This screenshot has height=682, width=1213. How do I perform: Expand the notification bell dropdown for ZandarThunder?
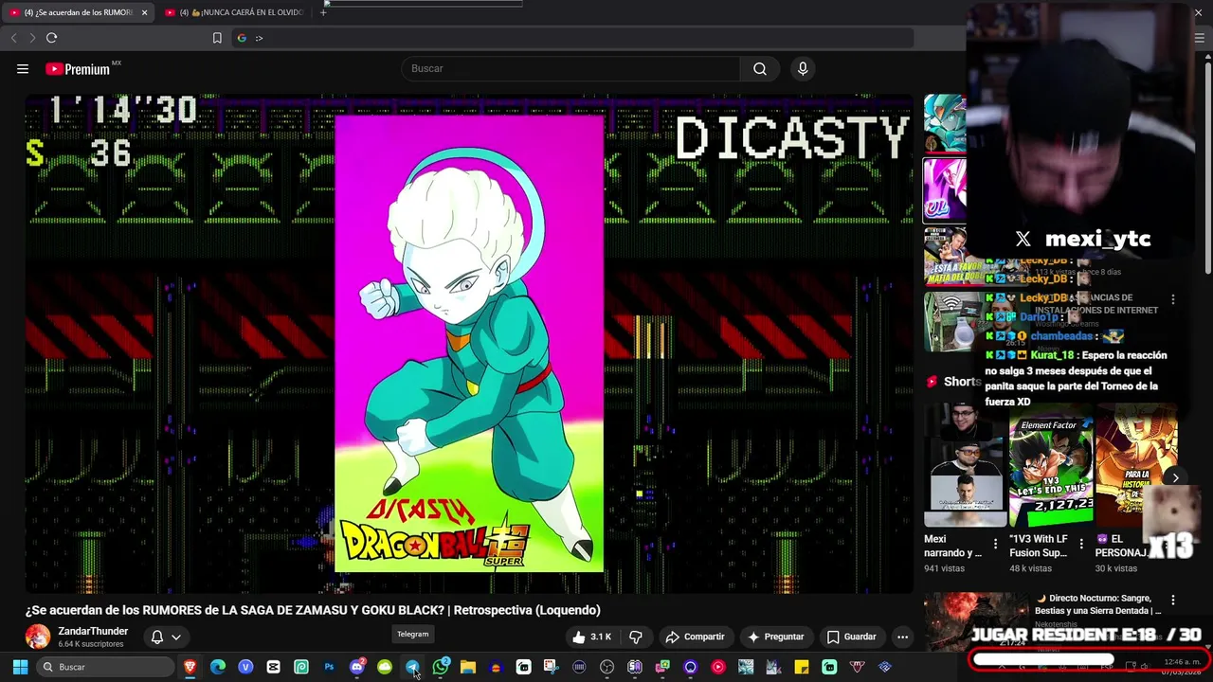coord(166,637)
